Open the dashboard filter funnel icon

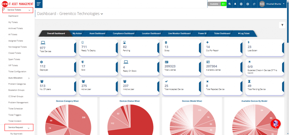point(282,25)
